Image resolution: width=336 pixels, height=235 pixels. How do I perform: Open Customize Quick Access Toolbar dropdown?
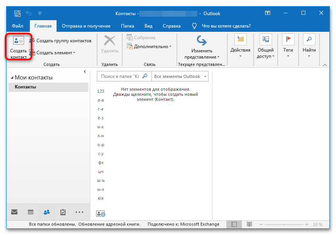click(40, 13)
